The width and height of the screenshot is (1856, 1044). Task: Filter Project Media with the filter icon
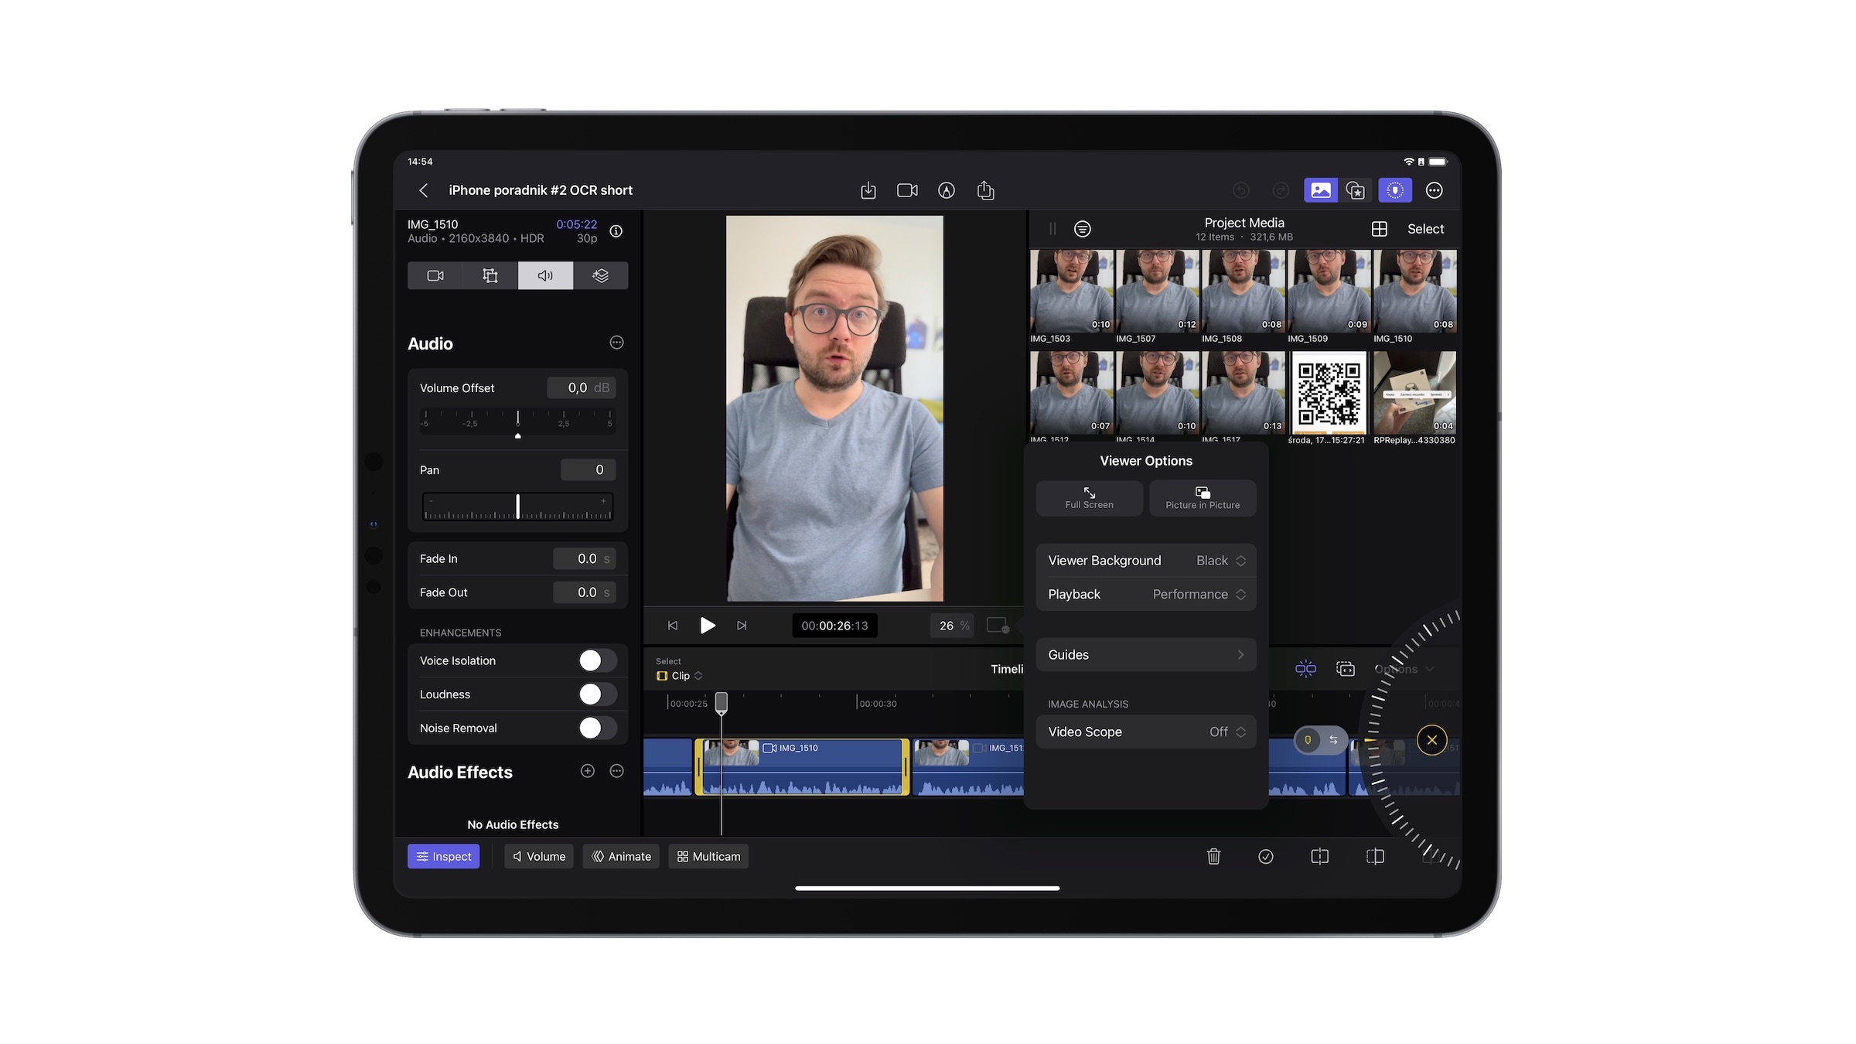coord(1083,229)
